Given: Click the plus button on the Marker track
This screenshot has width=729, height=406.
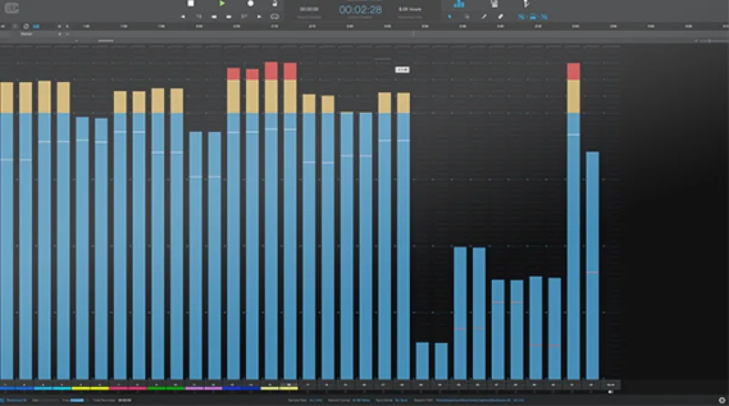Looking at the screenshot, I should pyautogui.click(x=59, y=34).
